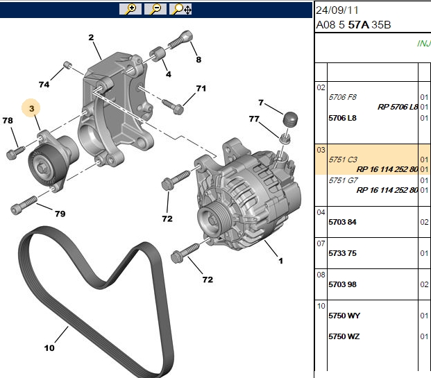The image size is (431, 378).
Task: Click highlighted row index 03
Action: 321,150
